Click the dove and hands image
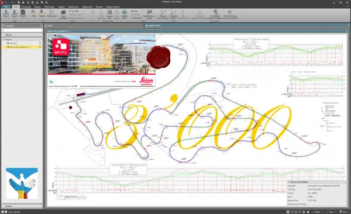The width and height of the screenshot is (351, 214). tap(22, 184)
